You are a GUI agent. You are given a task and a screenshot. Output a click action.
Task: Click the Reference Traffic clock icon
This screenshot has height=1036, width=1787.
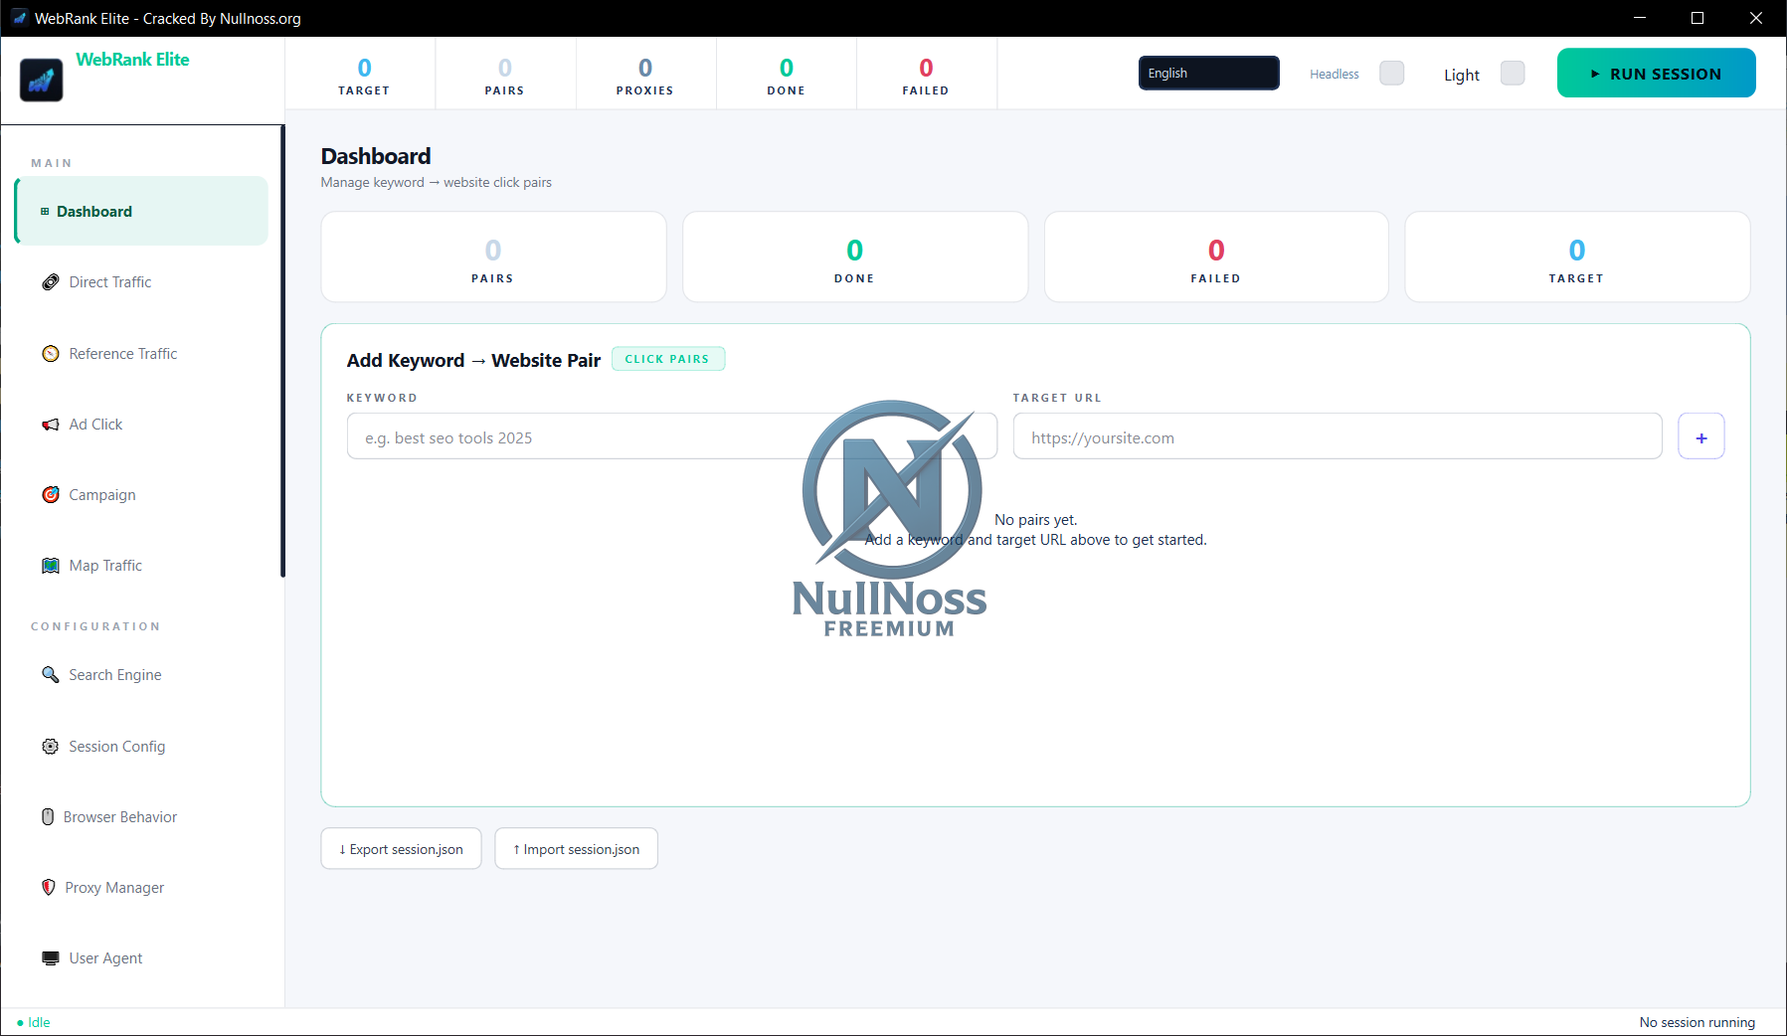[51, 354]
